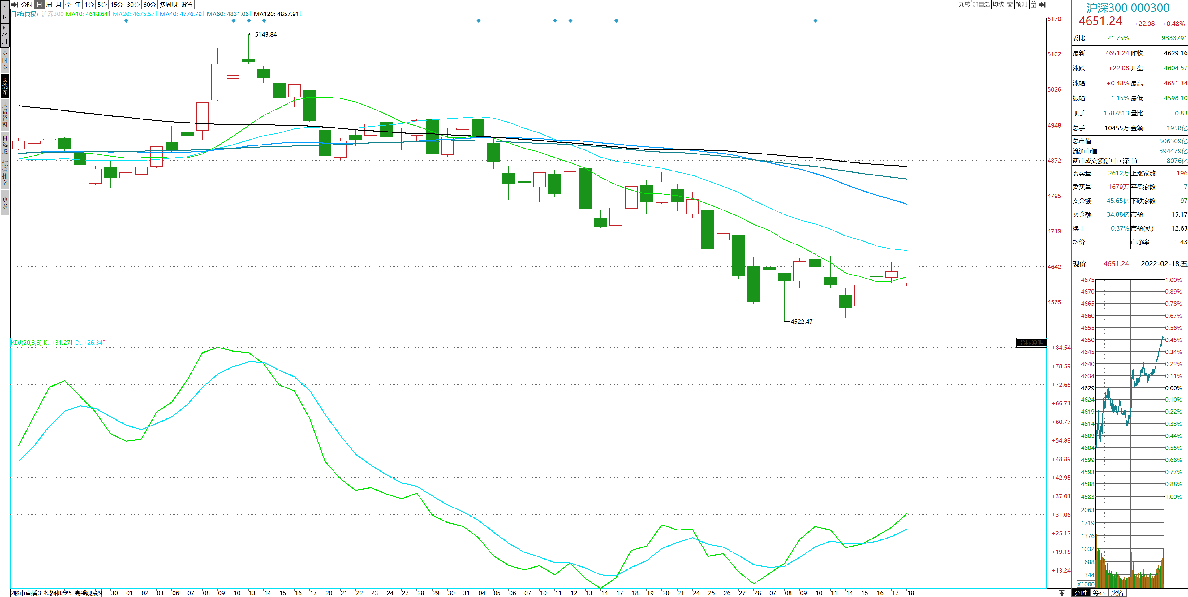Click the lock icon in chart toolbar
1188x597 pixels.
1033,5
